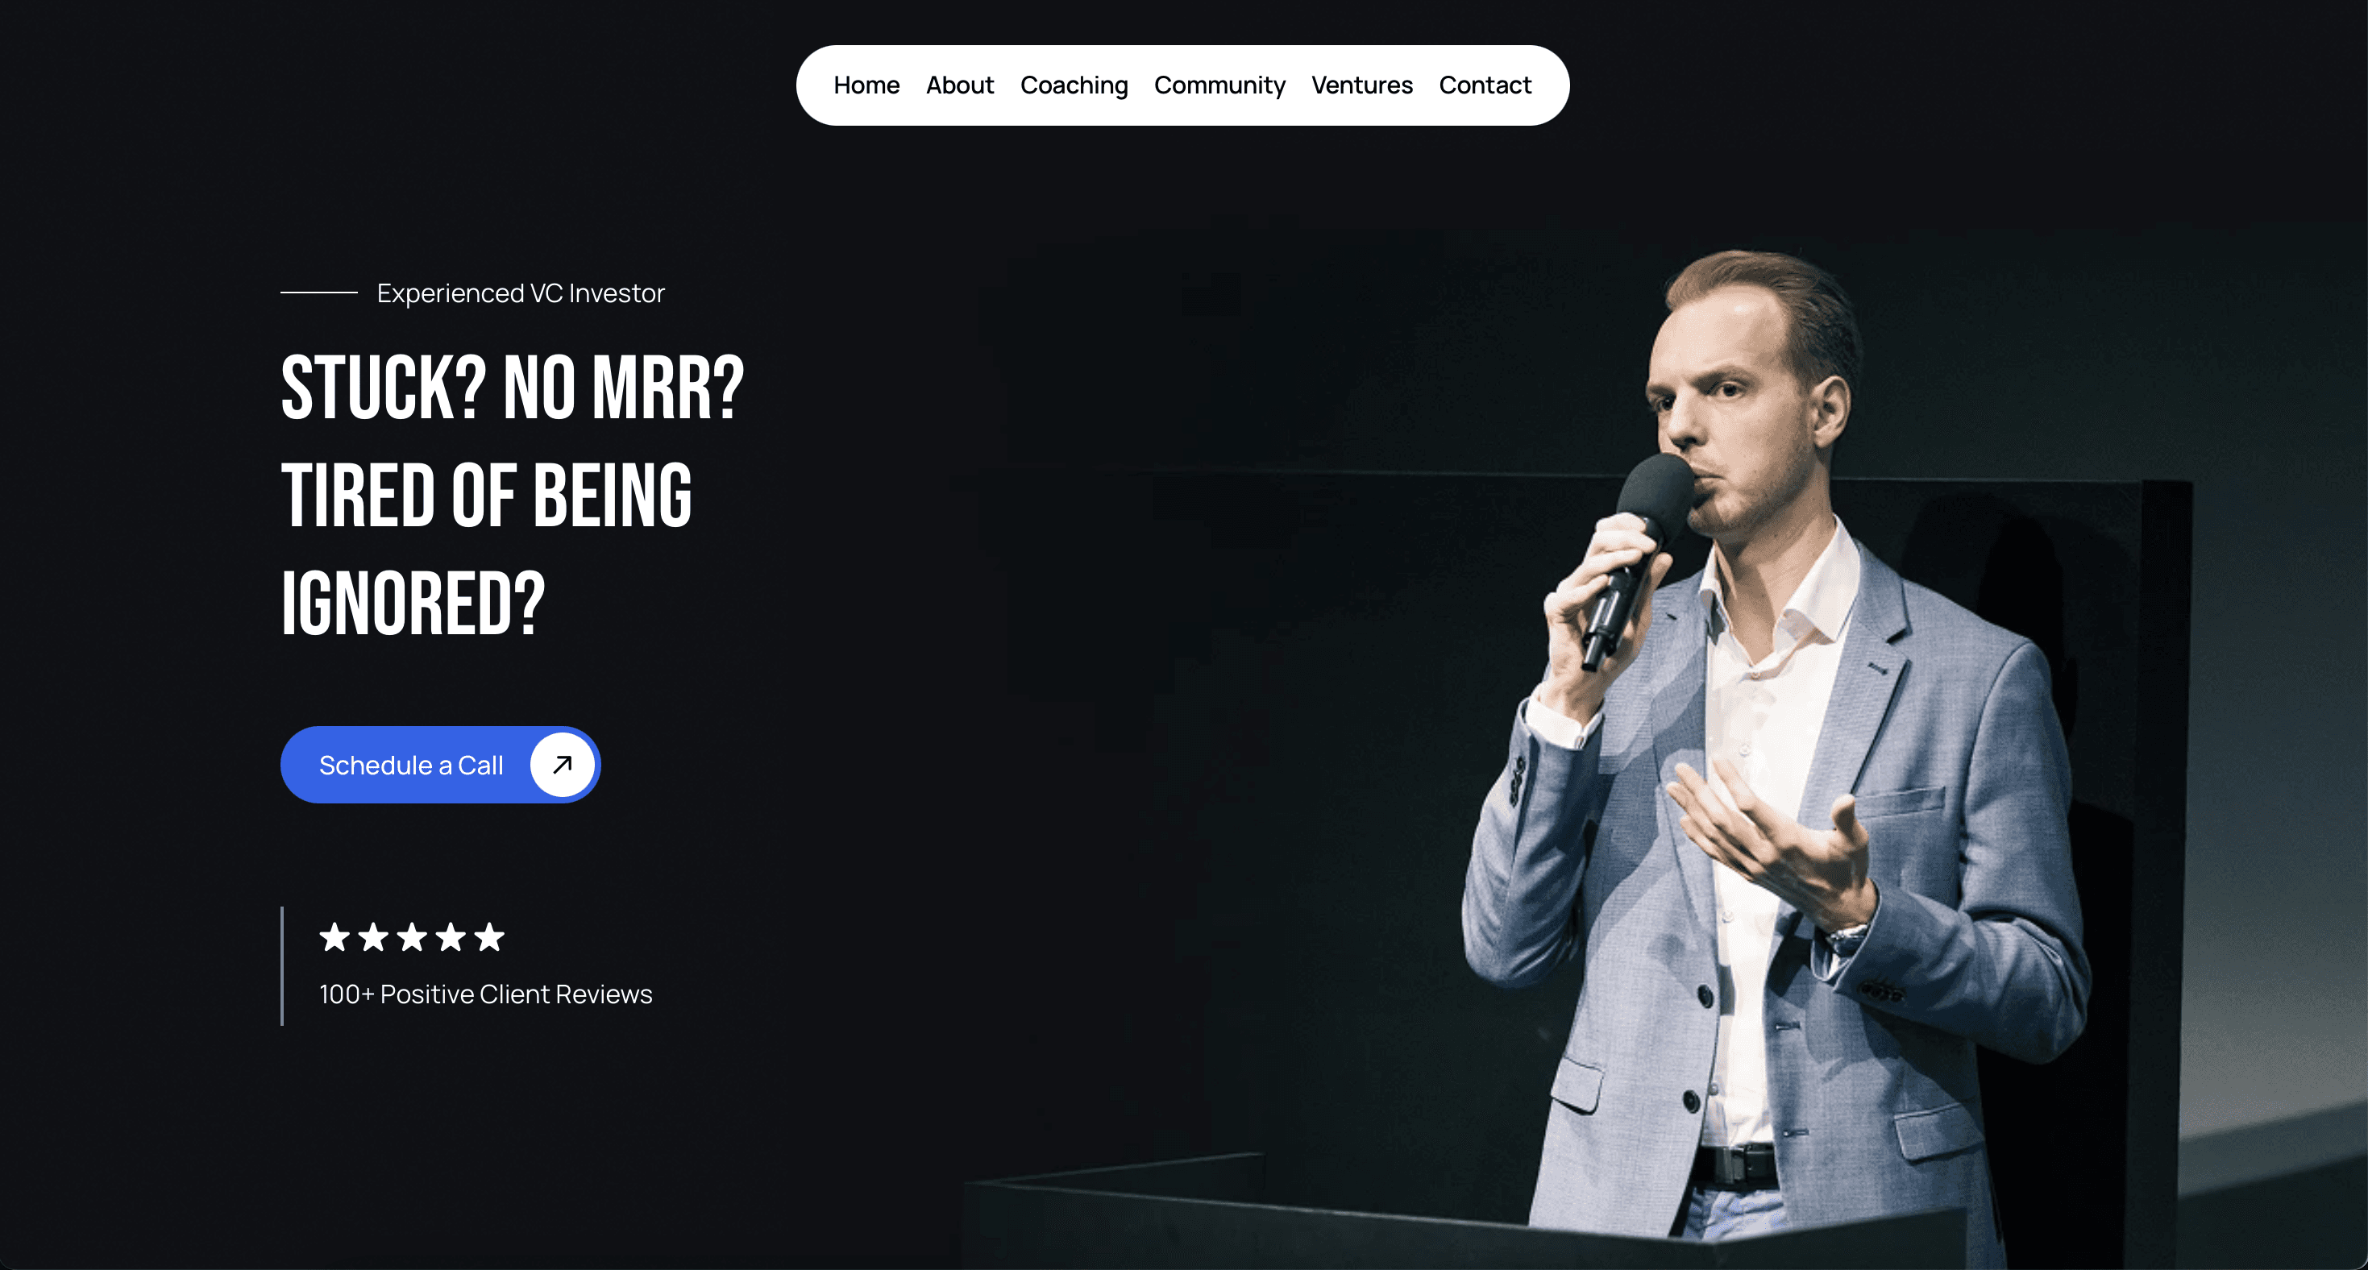Click the Experienced VC Investor tagline
Viewport: 2368px width, 1270px height.
click(521, 293)
